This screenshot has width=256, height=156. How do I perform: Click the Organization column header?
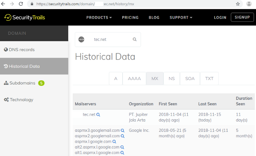(x=141, y=104)
